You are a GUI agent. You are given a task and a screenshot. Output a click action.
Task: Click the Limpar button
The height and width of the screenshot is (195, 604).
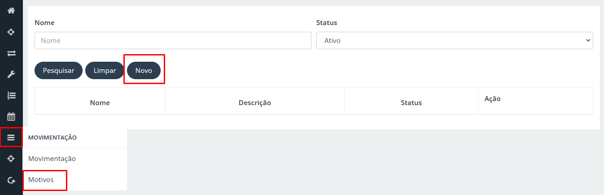(105, 71)
